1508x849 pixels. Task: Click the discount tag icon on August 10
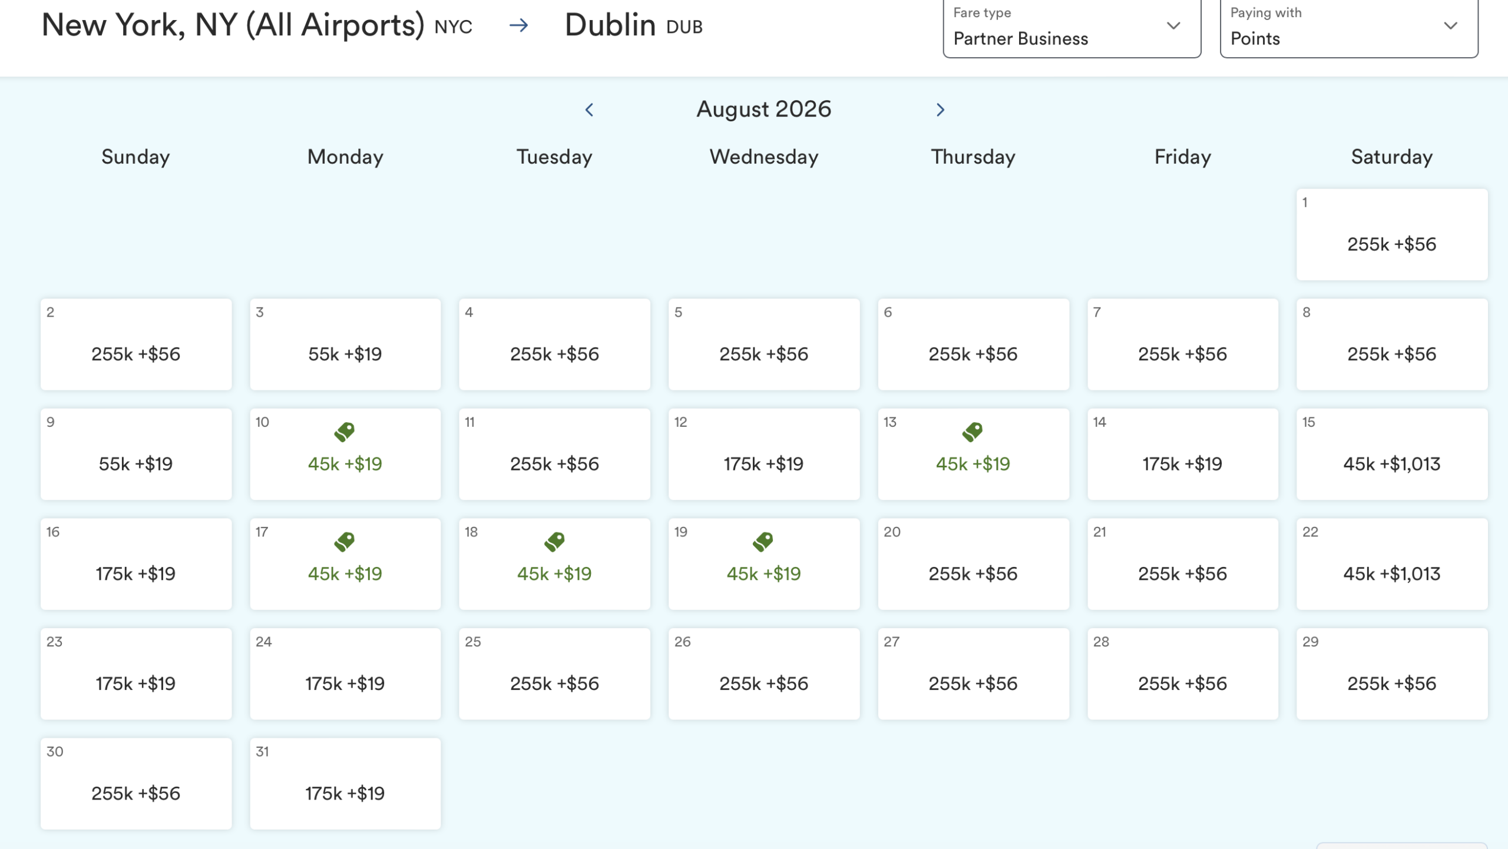coord(345,432)
